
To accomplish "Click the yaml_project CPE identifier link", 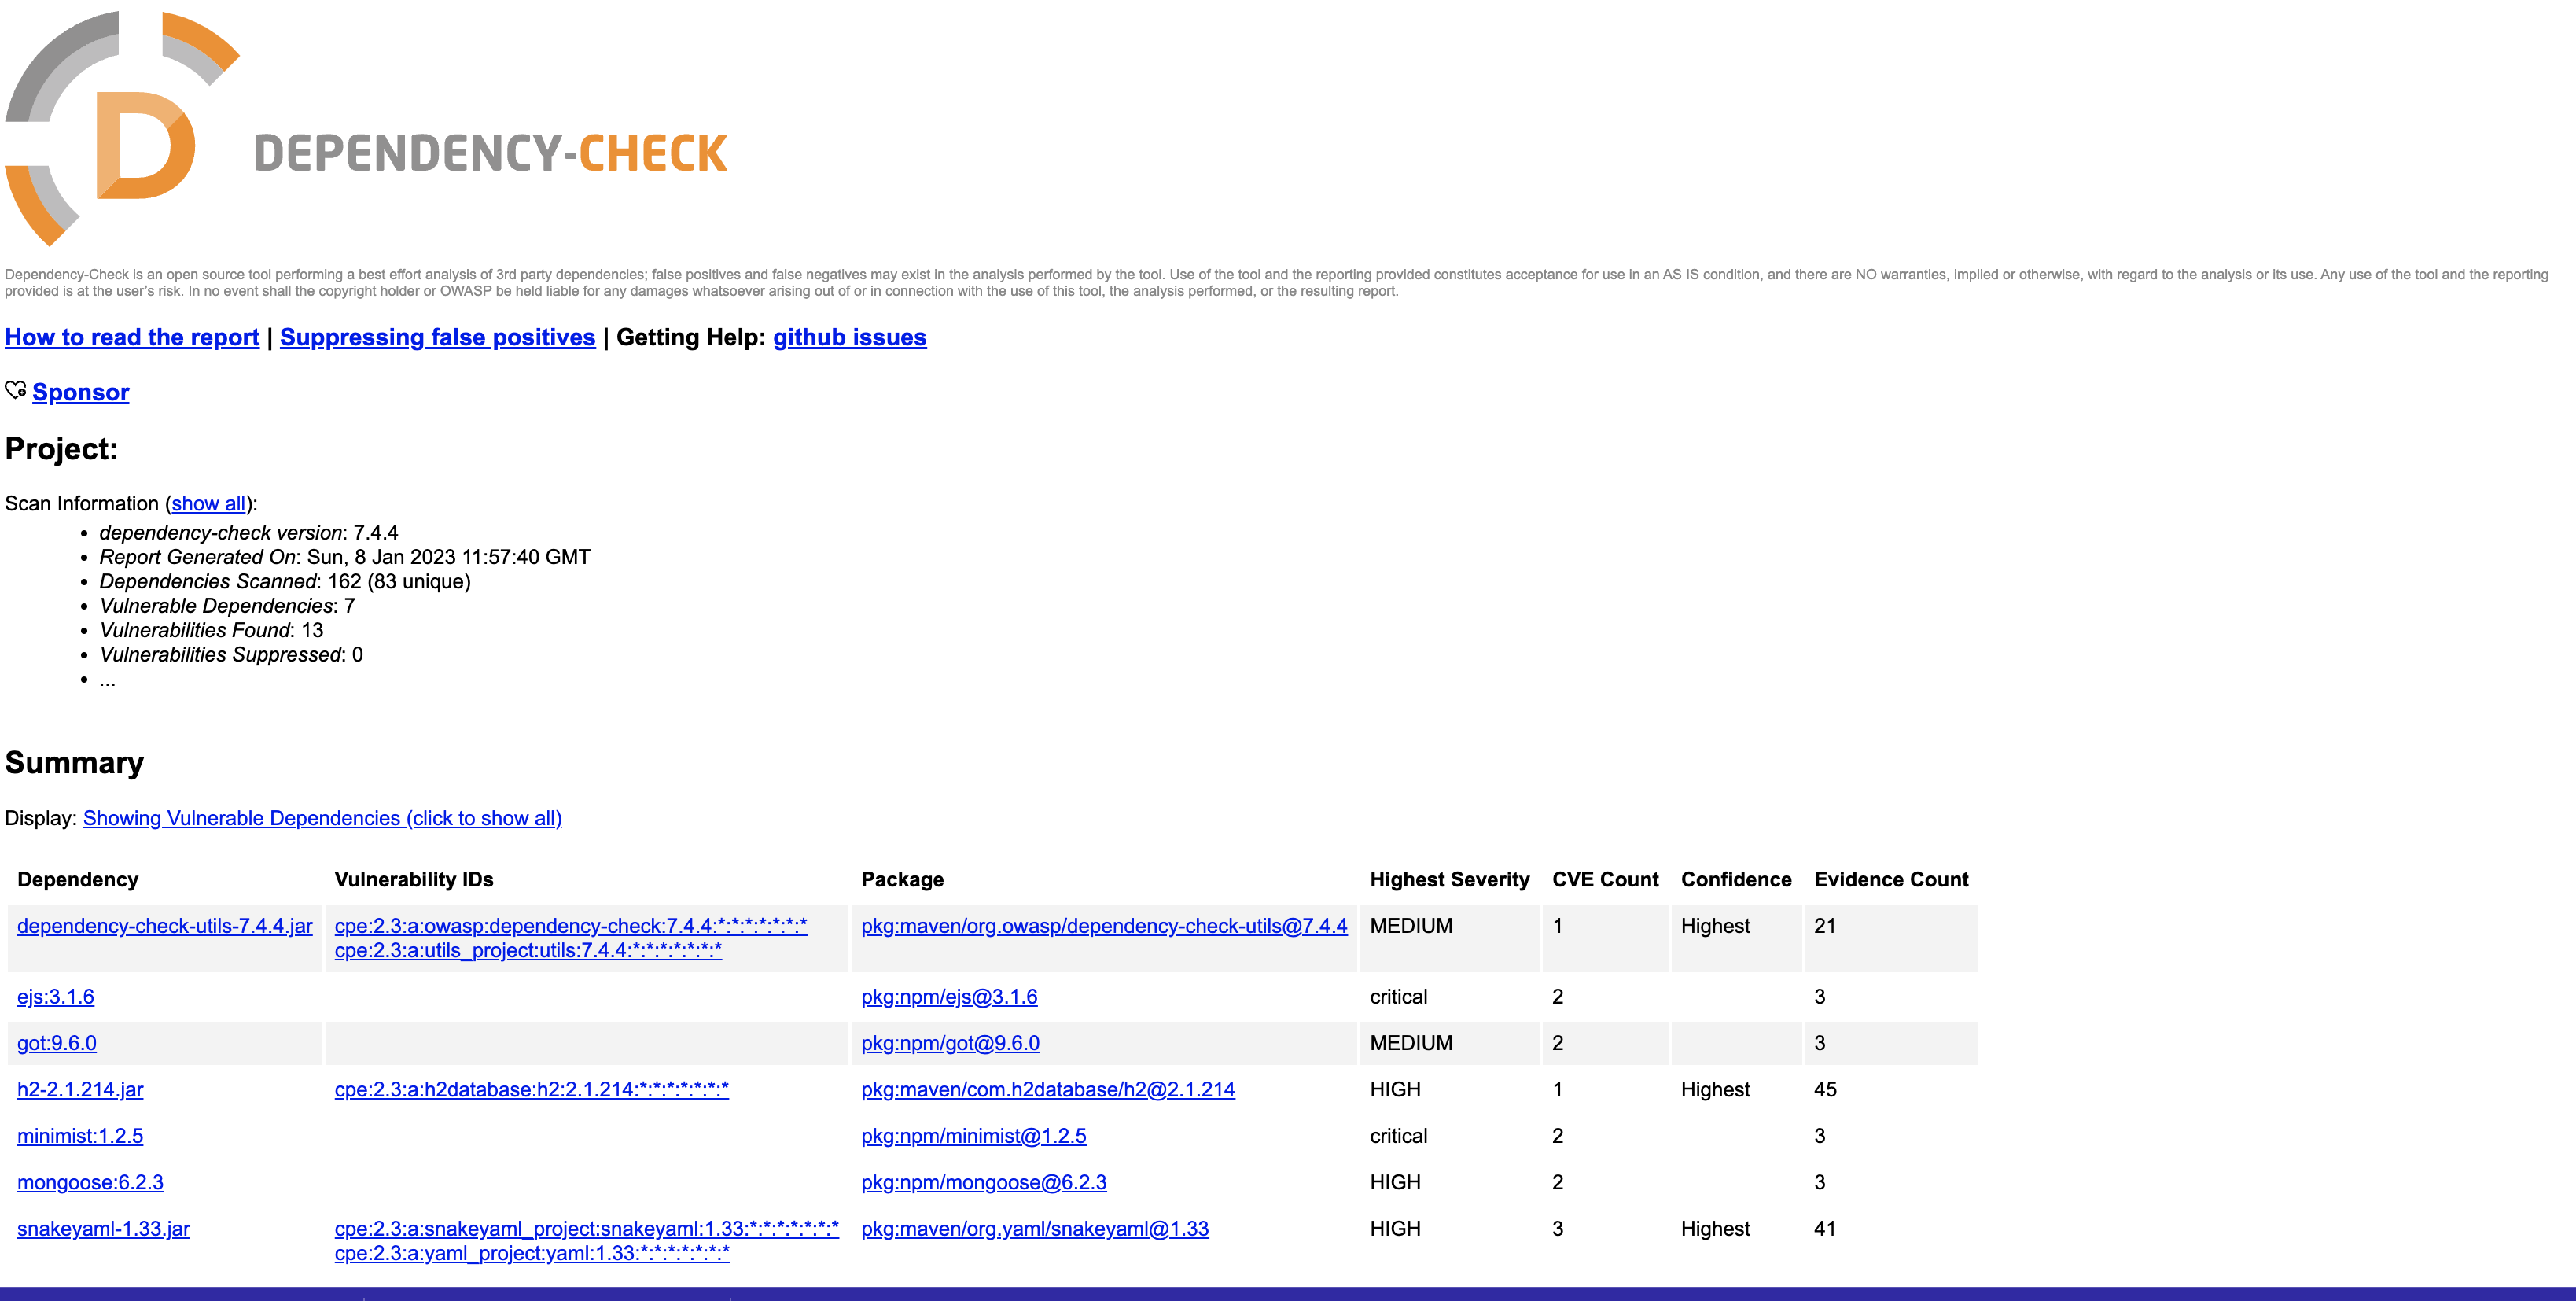I will (531, 1253).
